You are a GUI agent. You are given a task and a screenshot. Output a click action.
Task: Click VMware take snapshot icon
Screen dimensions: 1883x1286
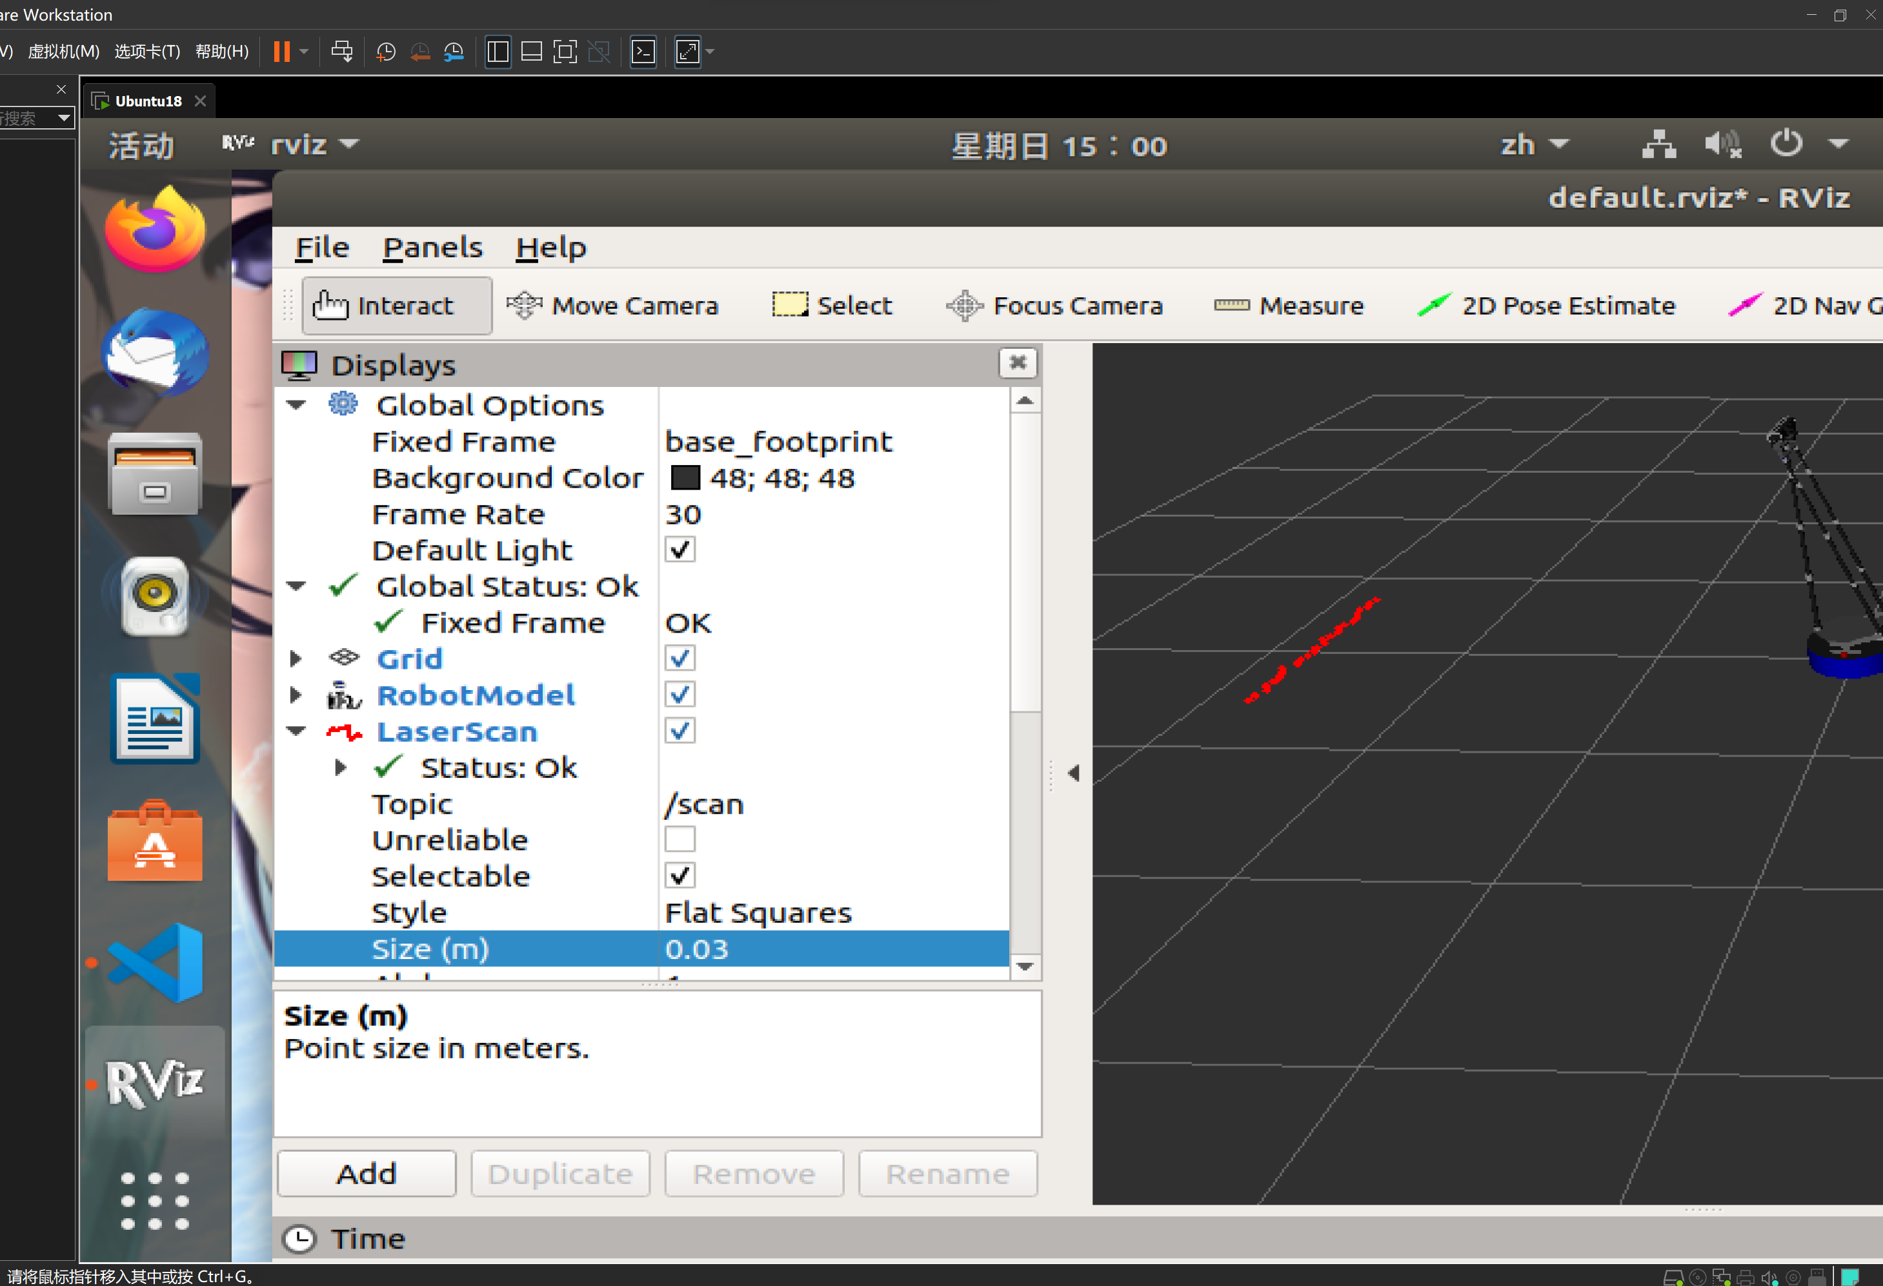coord(386,52)
